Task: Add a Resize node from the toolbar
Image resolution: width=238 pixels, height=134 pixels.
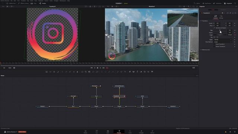Action: (93, 72)
